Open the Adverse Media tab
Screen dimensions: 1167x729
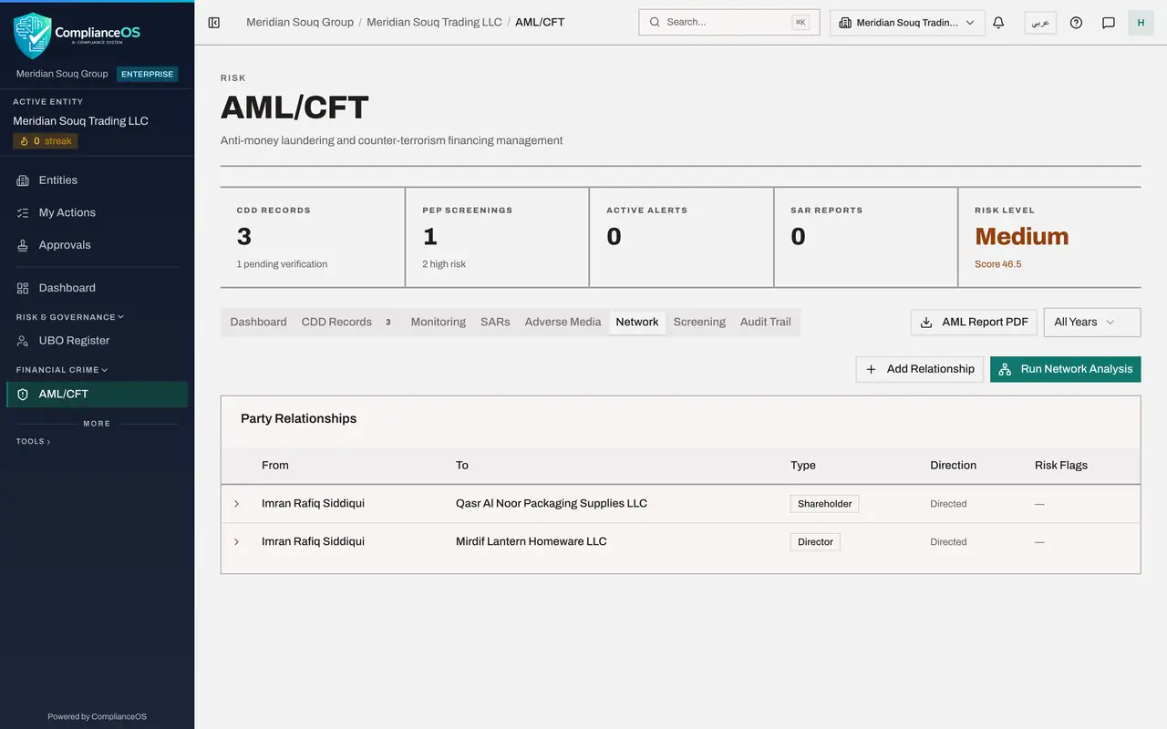(x=563, y=322)
